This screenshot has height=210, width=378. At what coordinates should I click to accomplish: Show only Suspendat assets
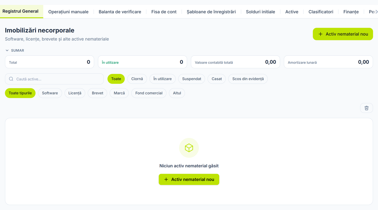point(192,79)
